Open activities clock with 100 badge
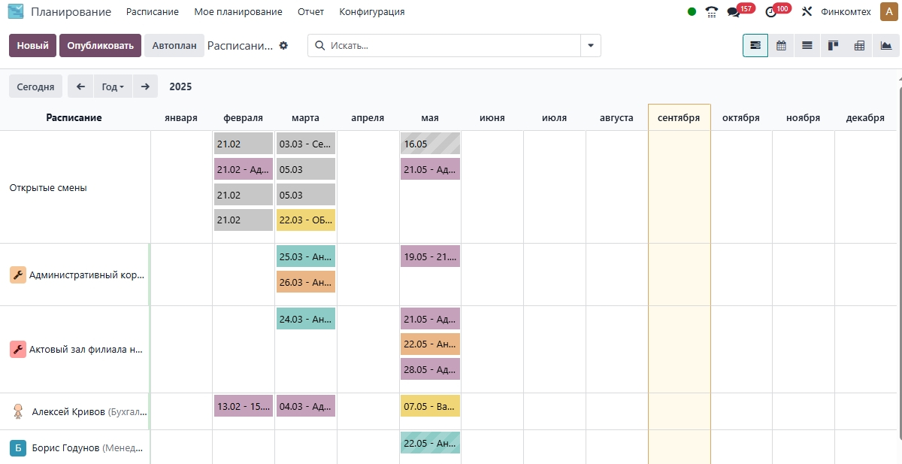Screen dimensions: 902x464 [771, 12]
